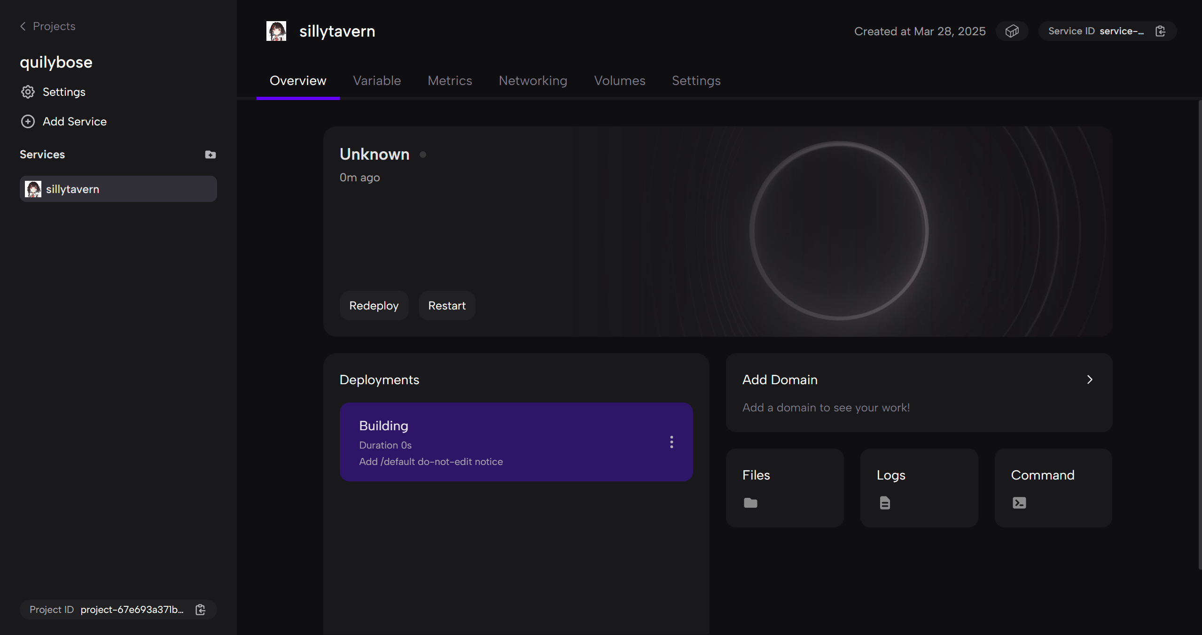This screenshot has height=635, width=1202.
Task: Switch to the Variable tab
Action: [x=377, y=81]
